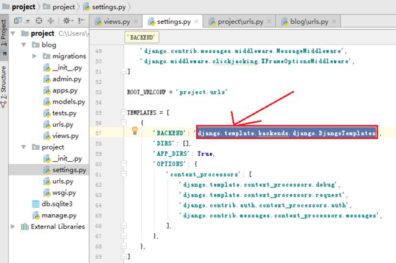Select apps.py in the tree
The height and width of the screenshot is (263, 396).
tap(65, 90)
